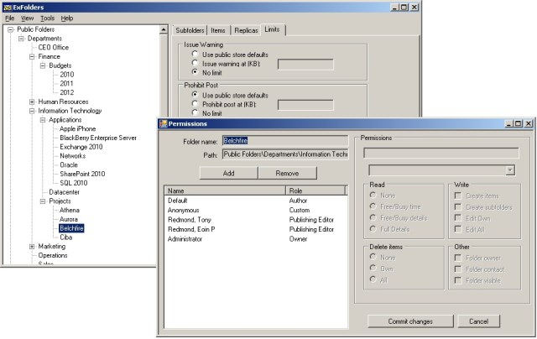The image size is (537, 339).
Task: Open the File menu
Action: 10,18
